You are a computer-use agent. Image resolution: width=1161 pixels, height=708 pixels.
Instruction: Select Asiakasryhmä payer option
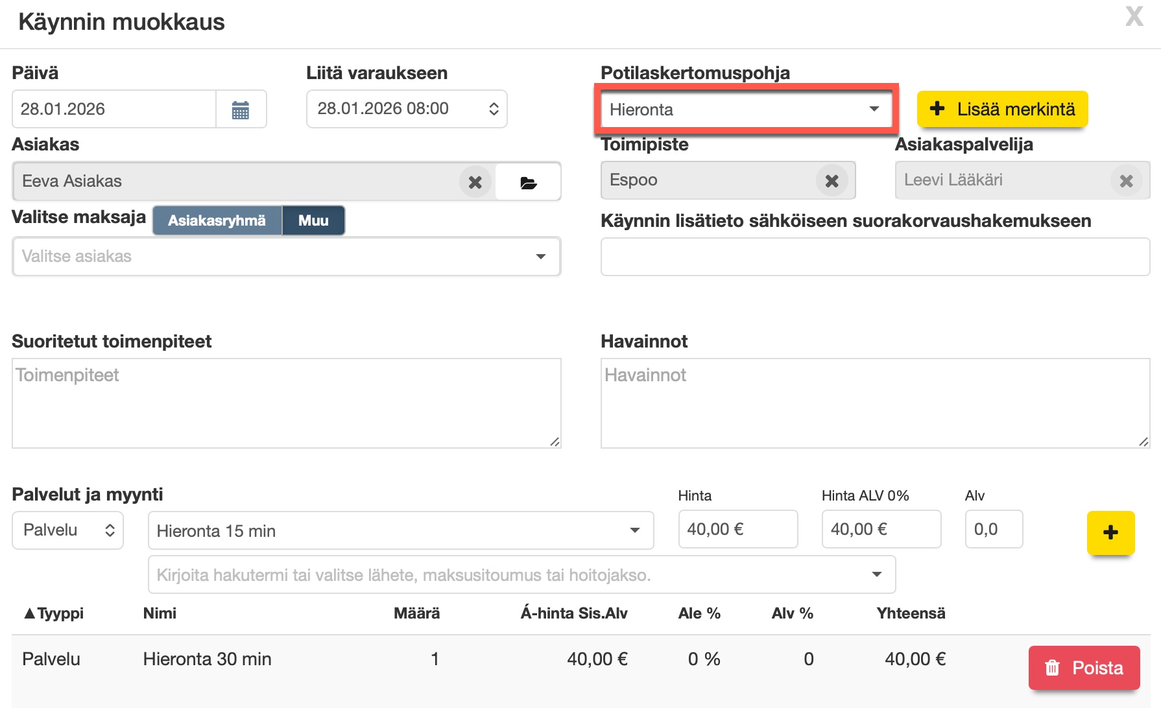217,221
